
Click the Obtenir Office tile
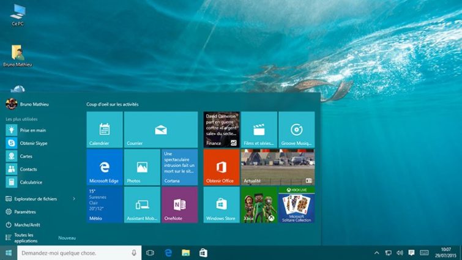(x=222, y=167)
